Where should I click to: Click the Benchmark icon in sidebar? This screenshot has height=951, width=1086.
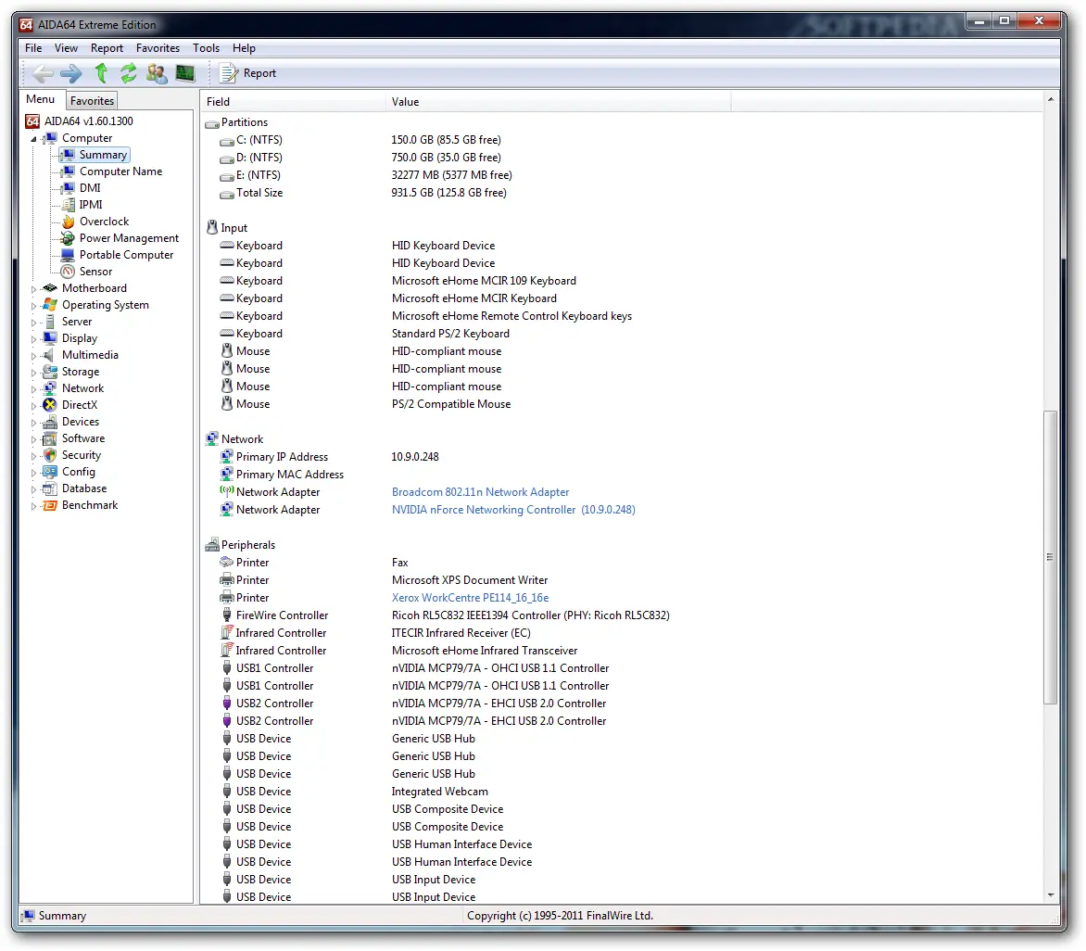(x=50, y=505)
